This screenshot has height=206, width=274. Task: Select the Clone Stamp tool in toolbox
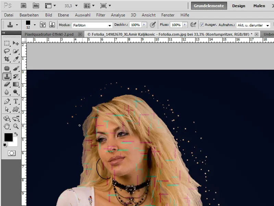pyautogui.click(x=7, y=76)
